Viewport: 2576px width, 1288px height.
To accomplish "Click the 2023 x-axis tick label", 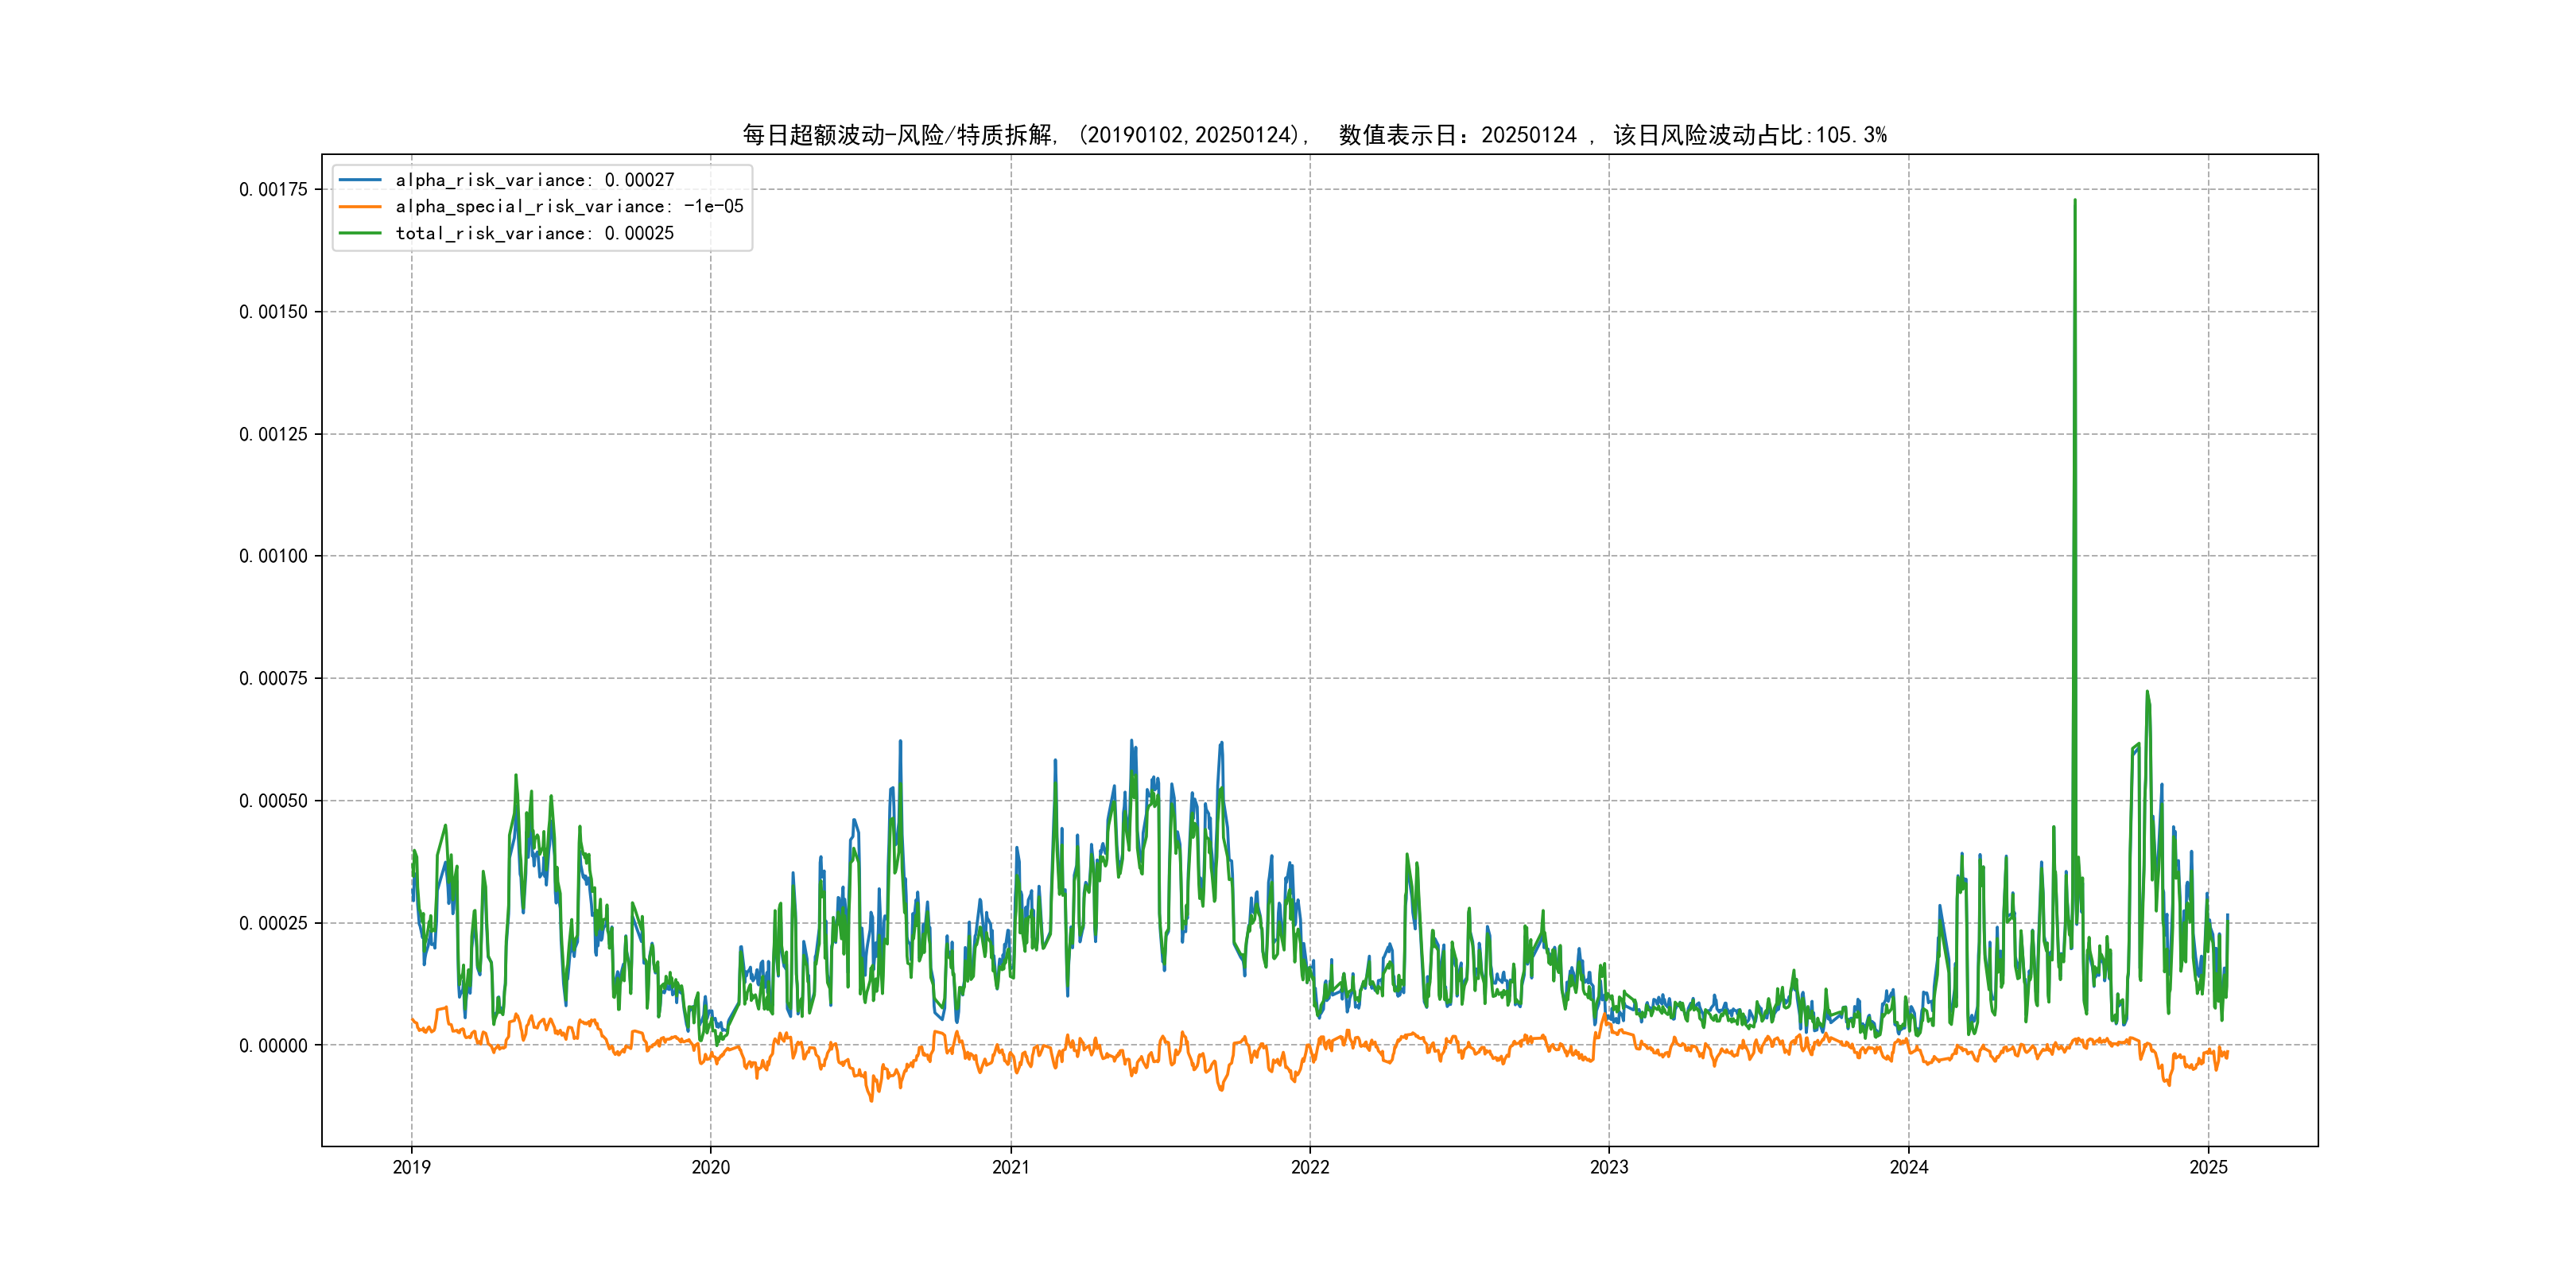I will pos(1609,1167).
